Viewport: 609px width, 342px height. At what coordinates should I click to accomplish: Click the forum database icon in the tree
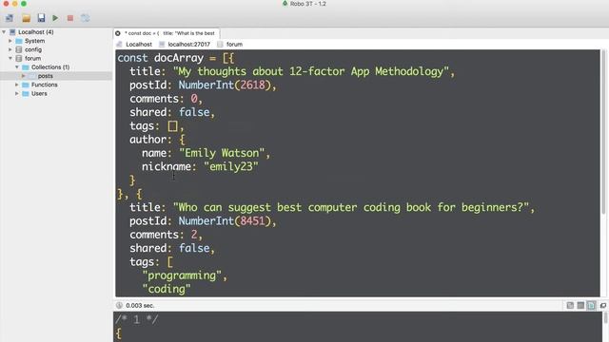tap(19, 58)
